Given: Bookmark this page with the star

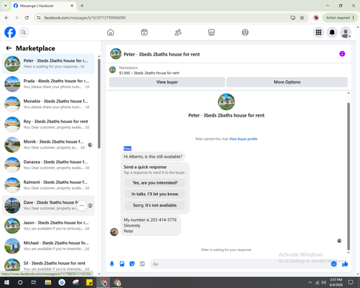Looking at the screenshot, I should (302, 18).
